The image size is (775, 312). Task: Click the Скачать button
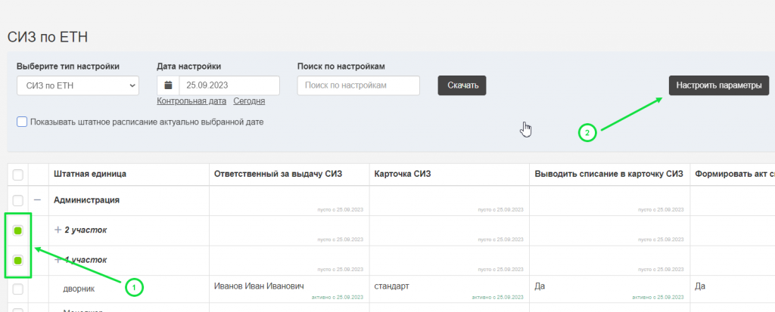click(462, 85)
